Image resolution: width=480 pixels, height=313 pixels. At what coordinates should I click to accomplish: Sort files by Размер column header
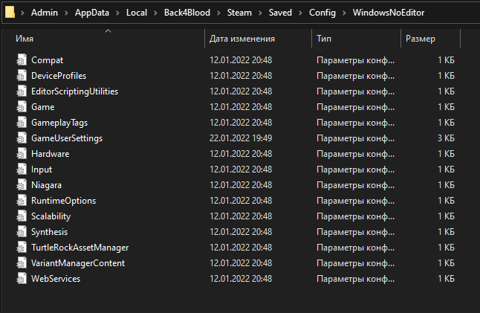click(421, 38)
